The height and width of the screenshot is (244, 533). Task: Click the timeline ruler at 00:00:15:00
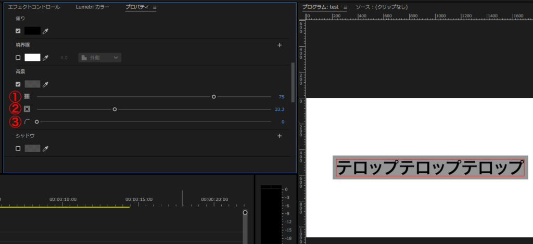pyautogui.click(x=138, y=199)
